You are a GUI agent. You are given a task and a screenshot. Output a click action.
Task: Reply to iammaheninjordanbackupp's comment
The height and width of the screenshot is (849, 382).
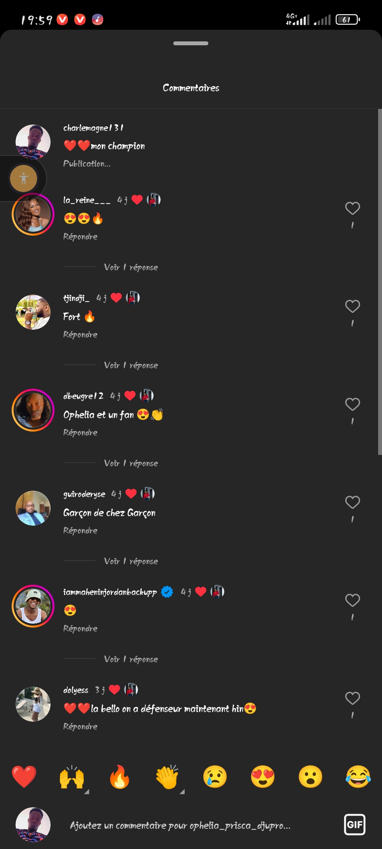80,628
